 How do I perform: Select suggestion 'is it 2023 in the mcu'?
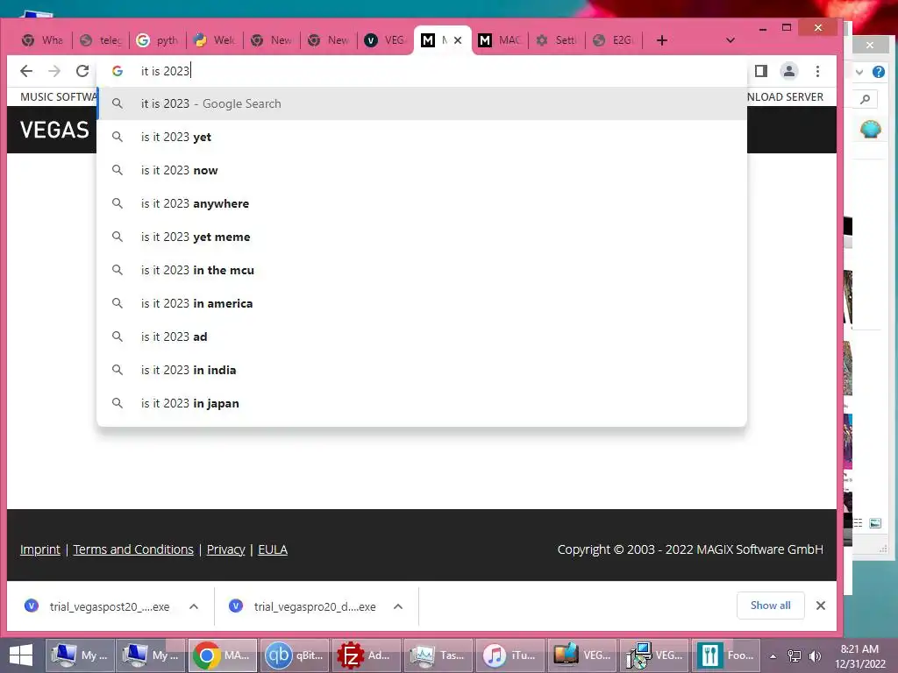(x=422, y=270)
